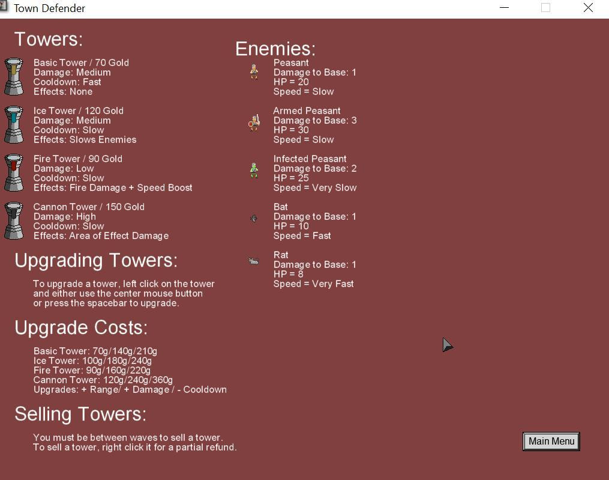Close the Town Defender window
This screenshot has width=609, height=480.
coord(588,8)
